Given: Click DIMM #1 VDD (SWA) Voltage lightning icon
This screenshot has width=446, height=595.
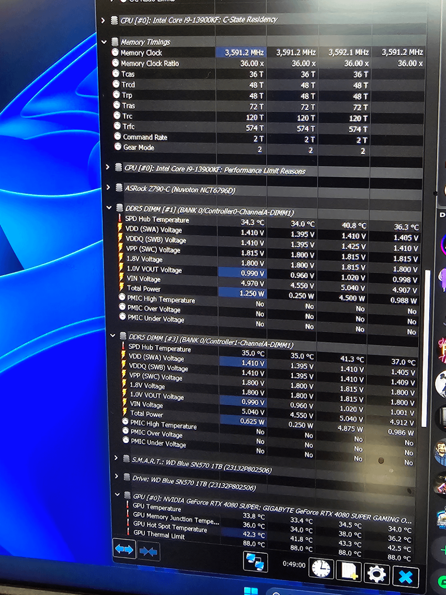Looking at the screenshot, I should (120, 228).
